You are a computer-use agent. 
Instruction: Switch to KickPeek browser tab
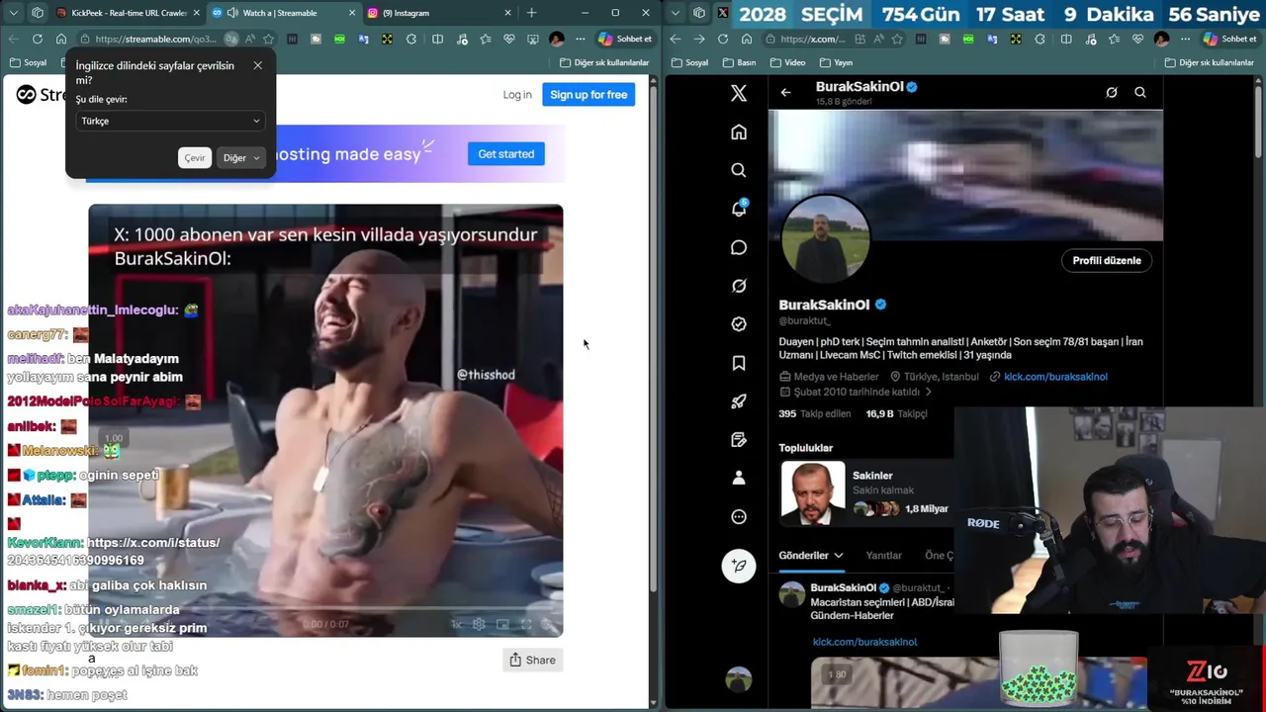[129, 13]
